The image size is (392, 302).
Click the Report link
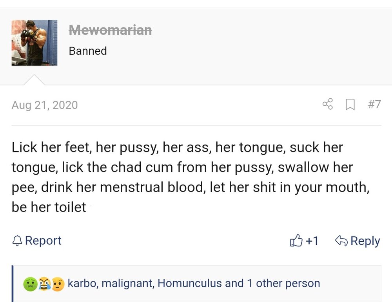(42, 241)
